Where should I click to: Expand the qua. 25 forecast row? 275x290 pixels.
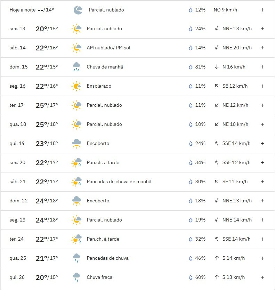(x=262, y=258)
